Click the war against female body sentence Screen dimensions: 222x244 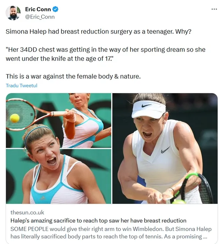pos(73,76)
